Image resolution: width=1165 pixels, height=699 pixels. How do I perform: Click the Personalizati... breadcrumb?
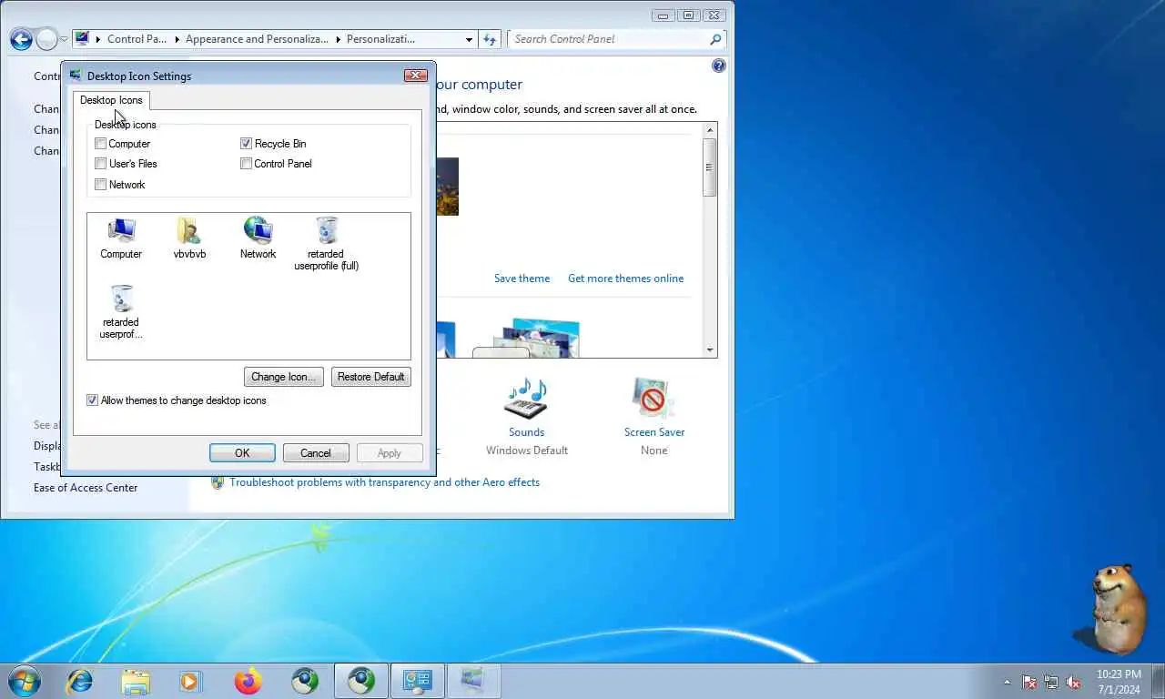pyautogui.click(x=380, y=39)
